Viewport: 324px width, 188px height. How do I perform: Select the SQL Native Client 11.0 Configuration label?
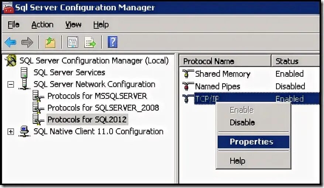[x=99, y=132]
